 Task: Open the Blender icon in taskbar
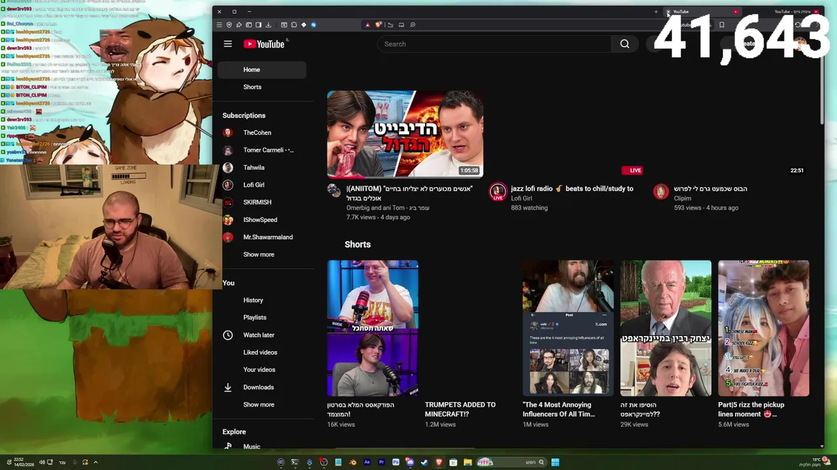click(x=353, y=462)
